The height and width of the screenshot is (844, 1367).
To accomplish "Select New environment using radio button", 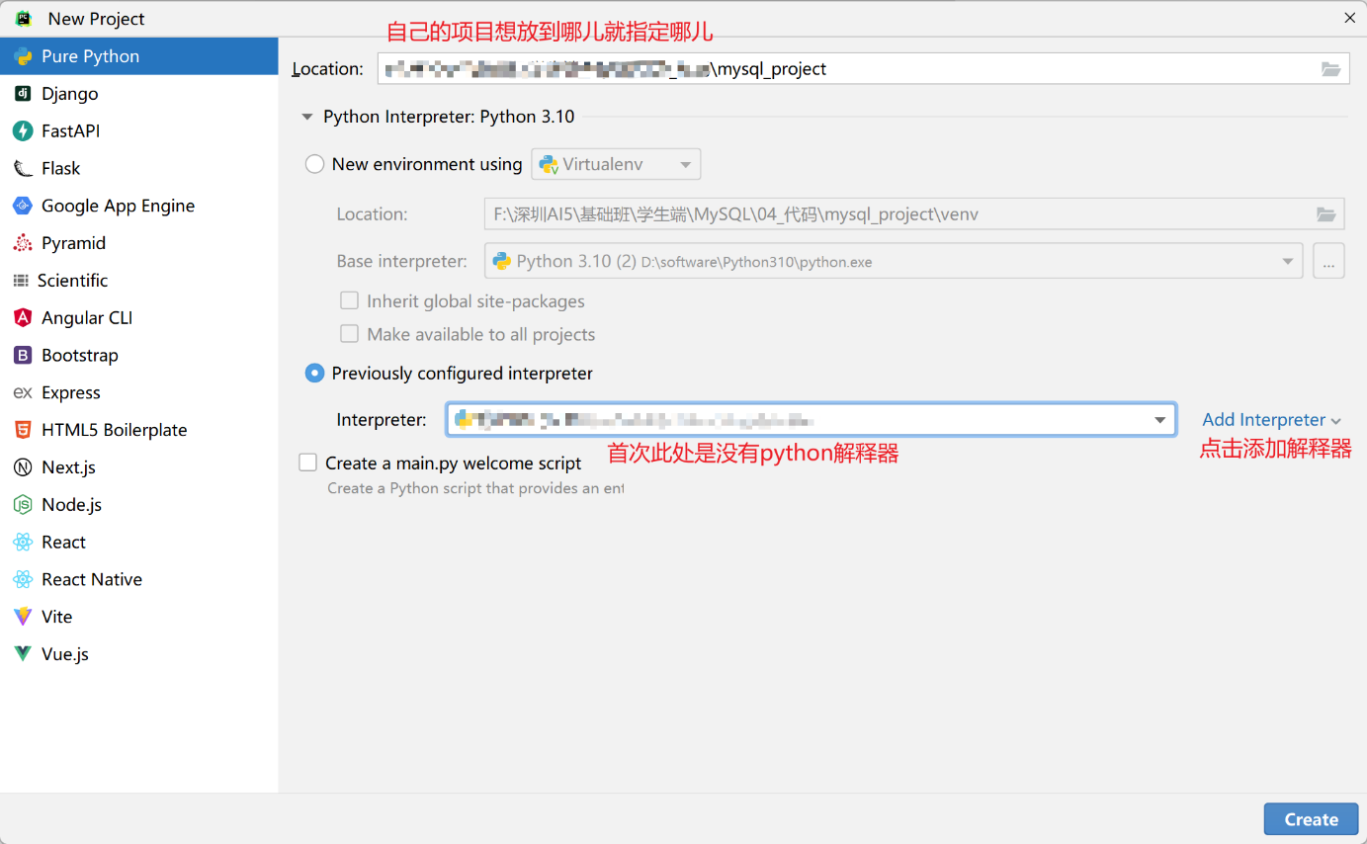I will point(315,164).
